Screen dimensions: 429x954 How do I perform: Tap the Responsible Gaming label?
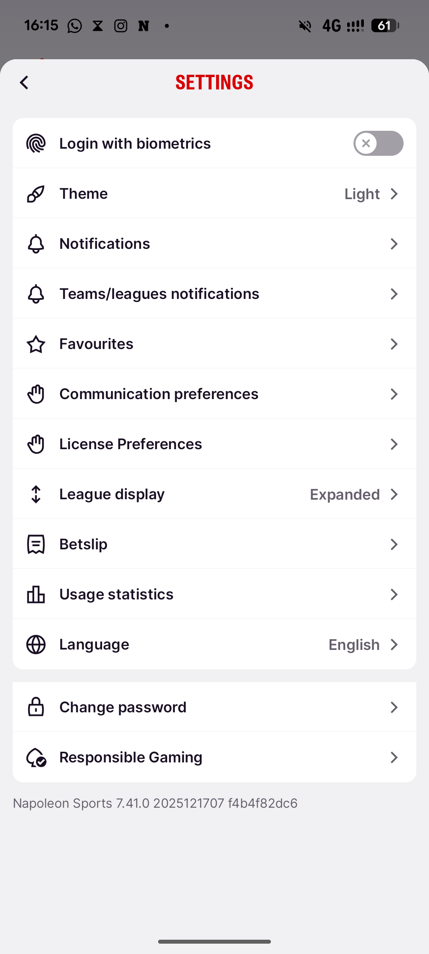(x=131, y=757)
